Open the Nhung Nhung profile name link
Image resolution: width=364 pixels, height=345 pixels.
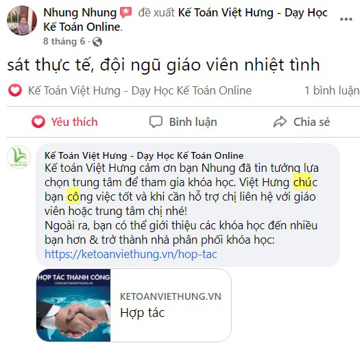(x=80, y=12)
